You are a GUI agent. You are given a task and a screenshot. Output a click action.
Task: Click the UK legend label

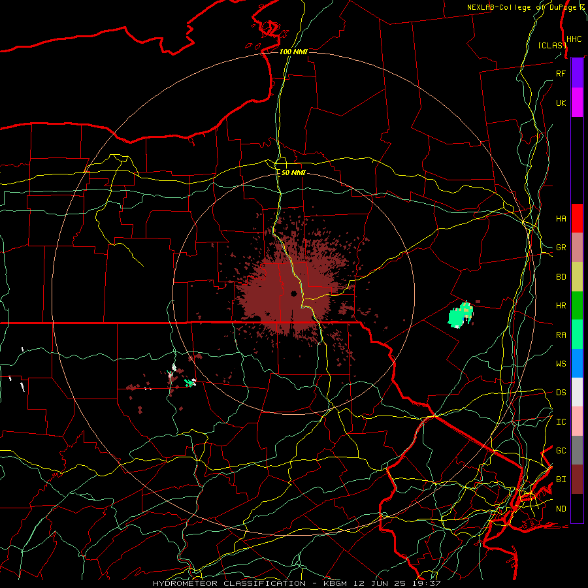point(561,103)
